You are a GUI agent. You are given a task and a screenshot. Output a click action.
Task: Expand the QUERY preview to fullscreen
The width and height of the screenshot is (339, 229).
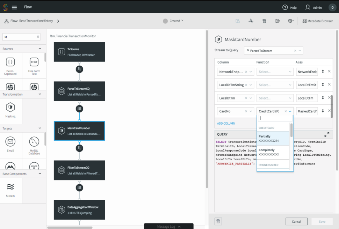tap(327, 134)
